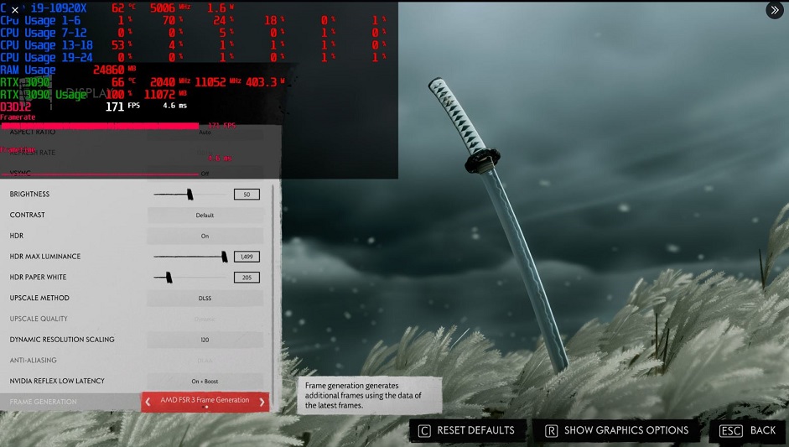Click the left arrow on Frame Generation
789x447 pixels.
coord(148,402)
